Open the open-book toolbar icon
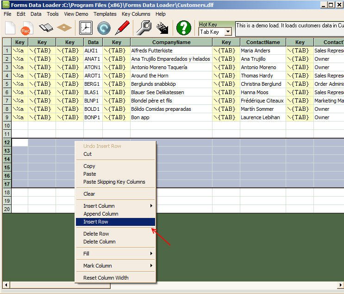This screenshot has width=344, height=294. click(46, 28)
